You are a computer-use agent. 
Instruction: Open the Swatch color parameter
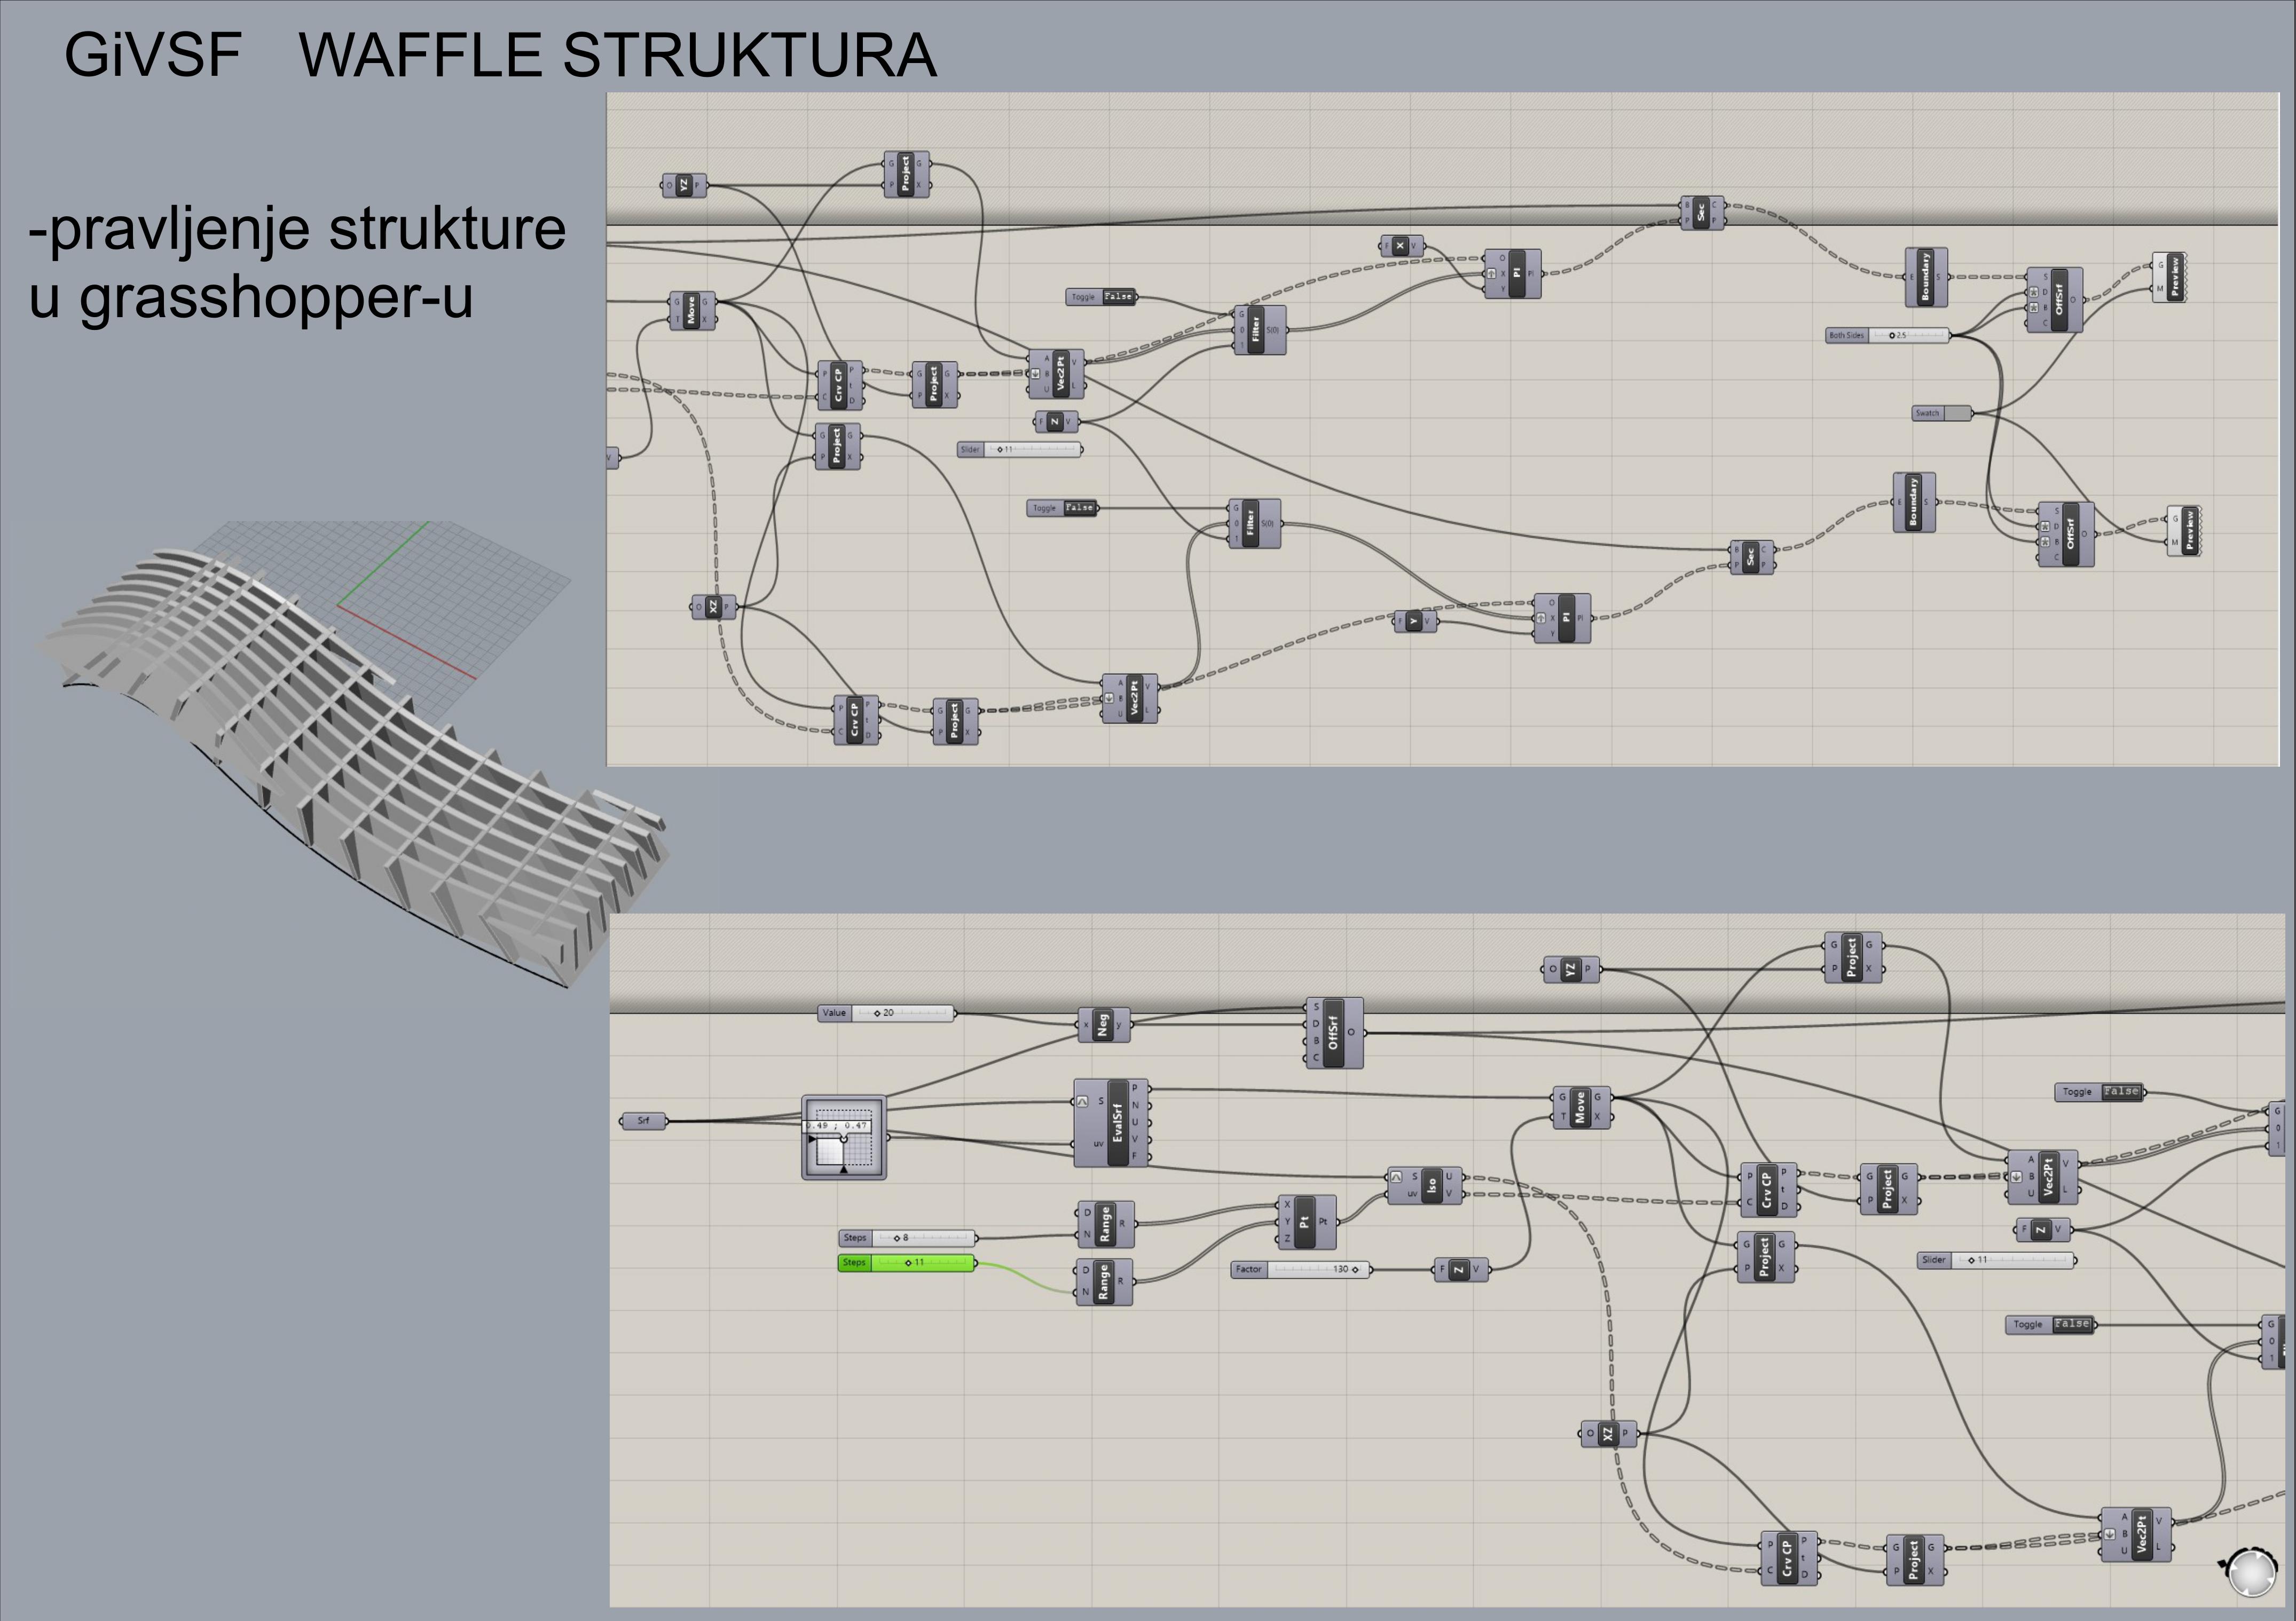[x=1942, y=413]
